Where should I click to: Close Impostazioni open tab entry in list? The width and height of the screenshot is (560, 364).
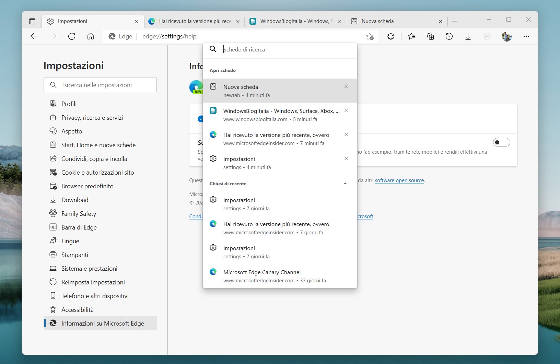click(346, 158)
